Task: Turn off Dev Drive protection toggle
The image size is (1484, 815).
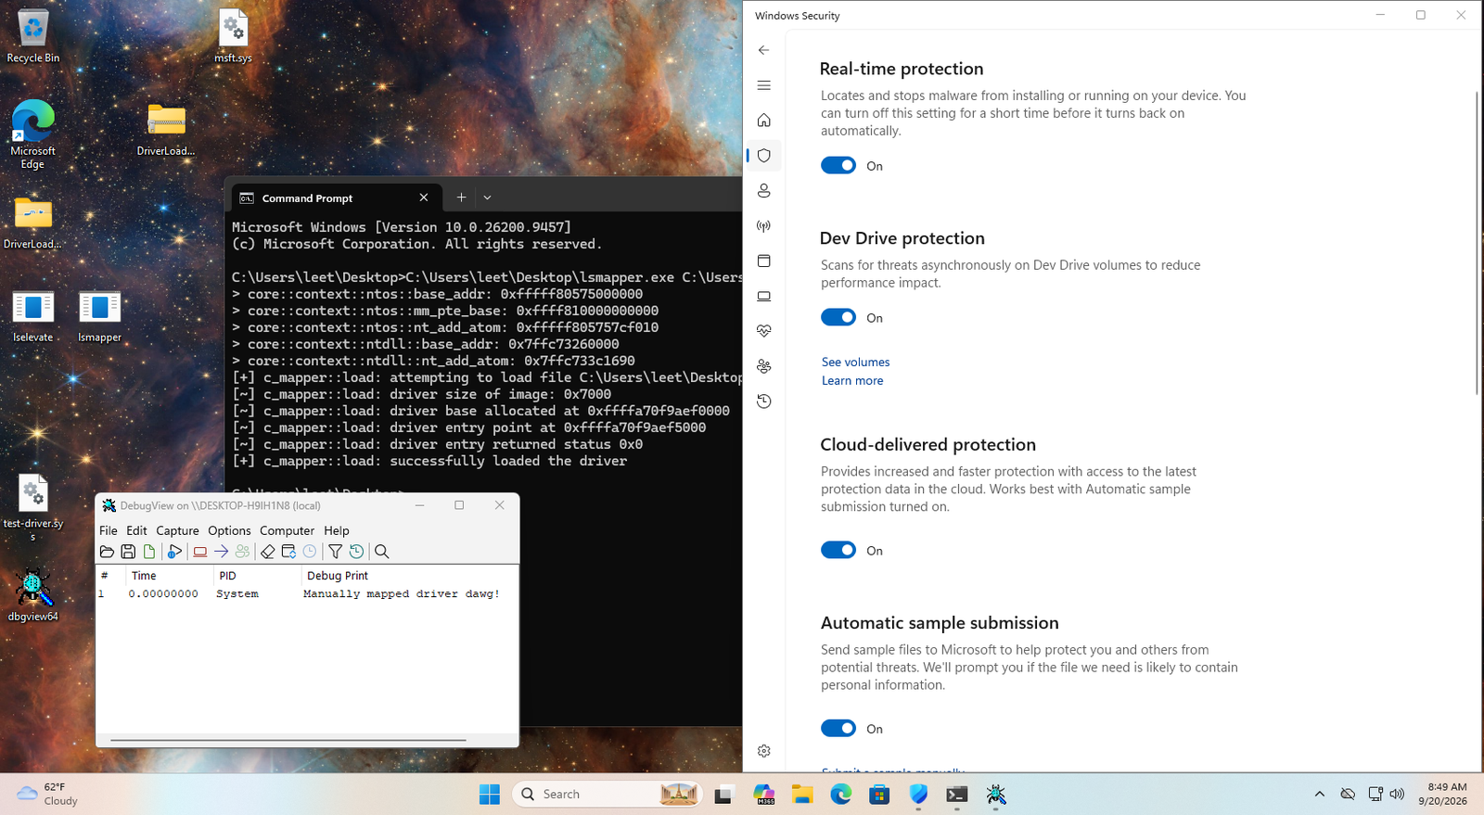Action: [x=838, y=318]
